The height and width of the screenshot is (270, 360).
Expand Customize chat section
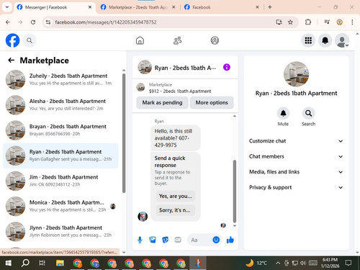click(296, 141)
